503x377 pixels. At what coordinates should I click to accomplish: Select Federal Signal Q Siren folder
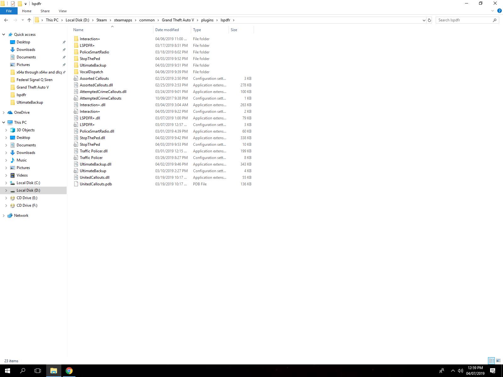click(x=35, y=80)
